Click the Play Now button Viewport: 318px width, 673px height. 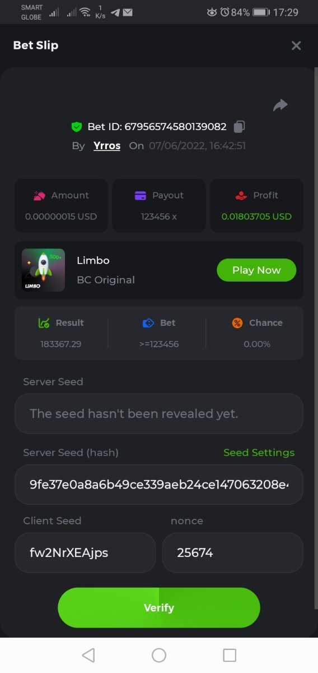[x=256, y=270]
